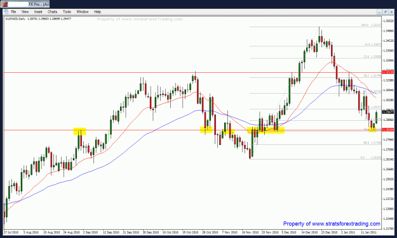Click the Fibonacci 88.6 level label

372,142
